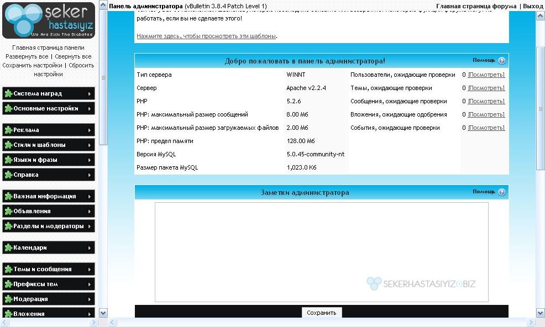Click Помощь link in welcome panel header
The image size is (545, 327).
click(484, 60)
